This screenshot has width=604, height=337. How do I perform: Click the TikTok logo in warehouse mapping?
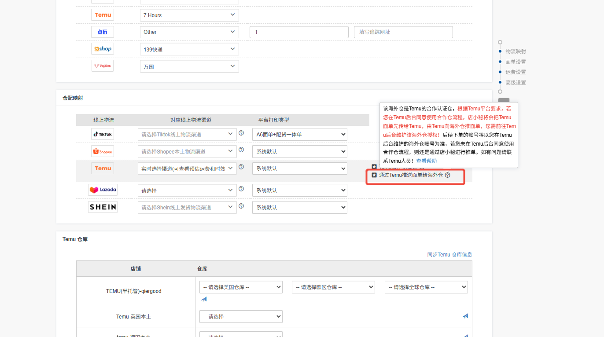tap(103, 134)
